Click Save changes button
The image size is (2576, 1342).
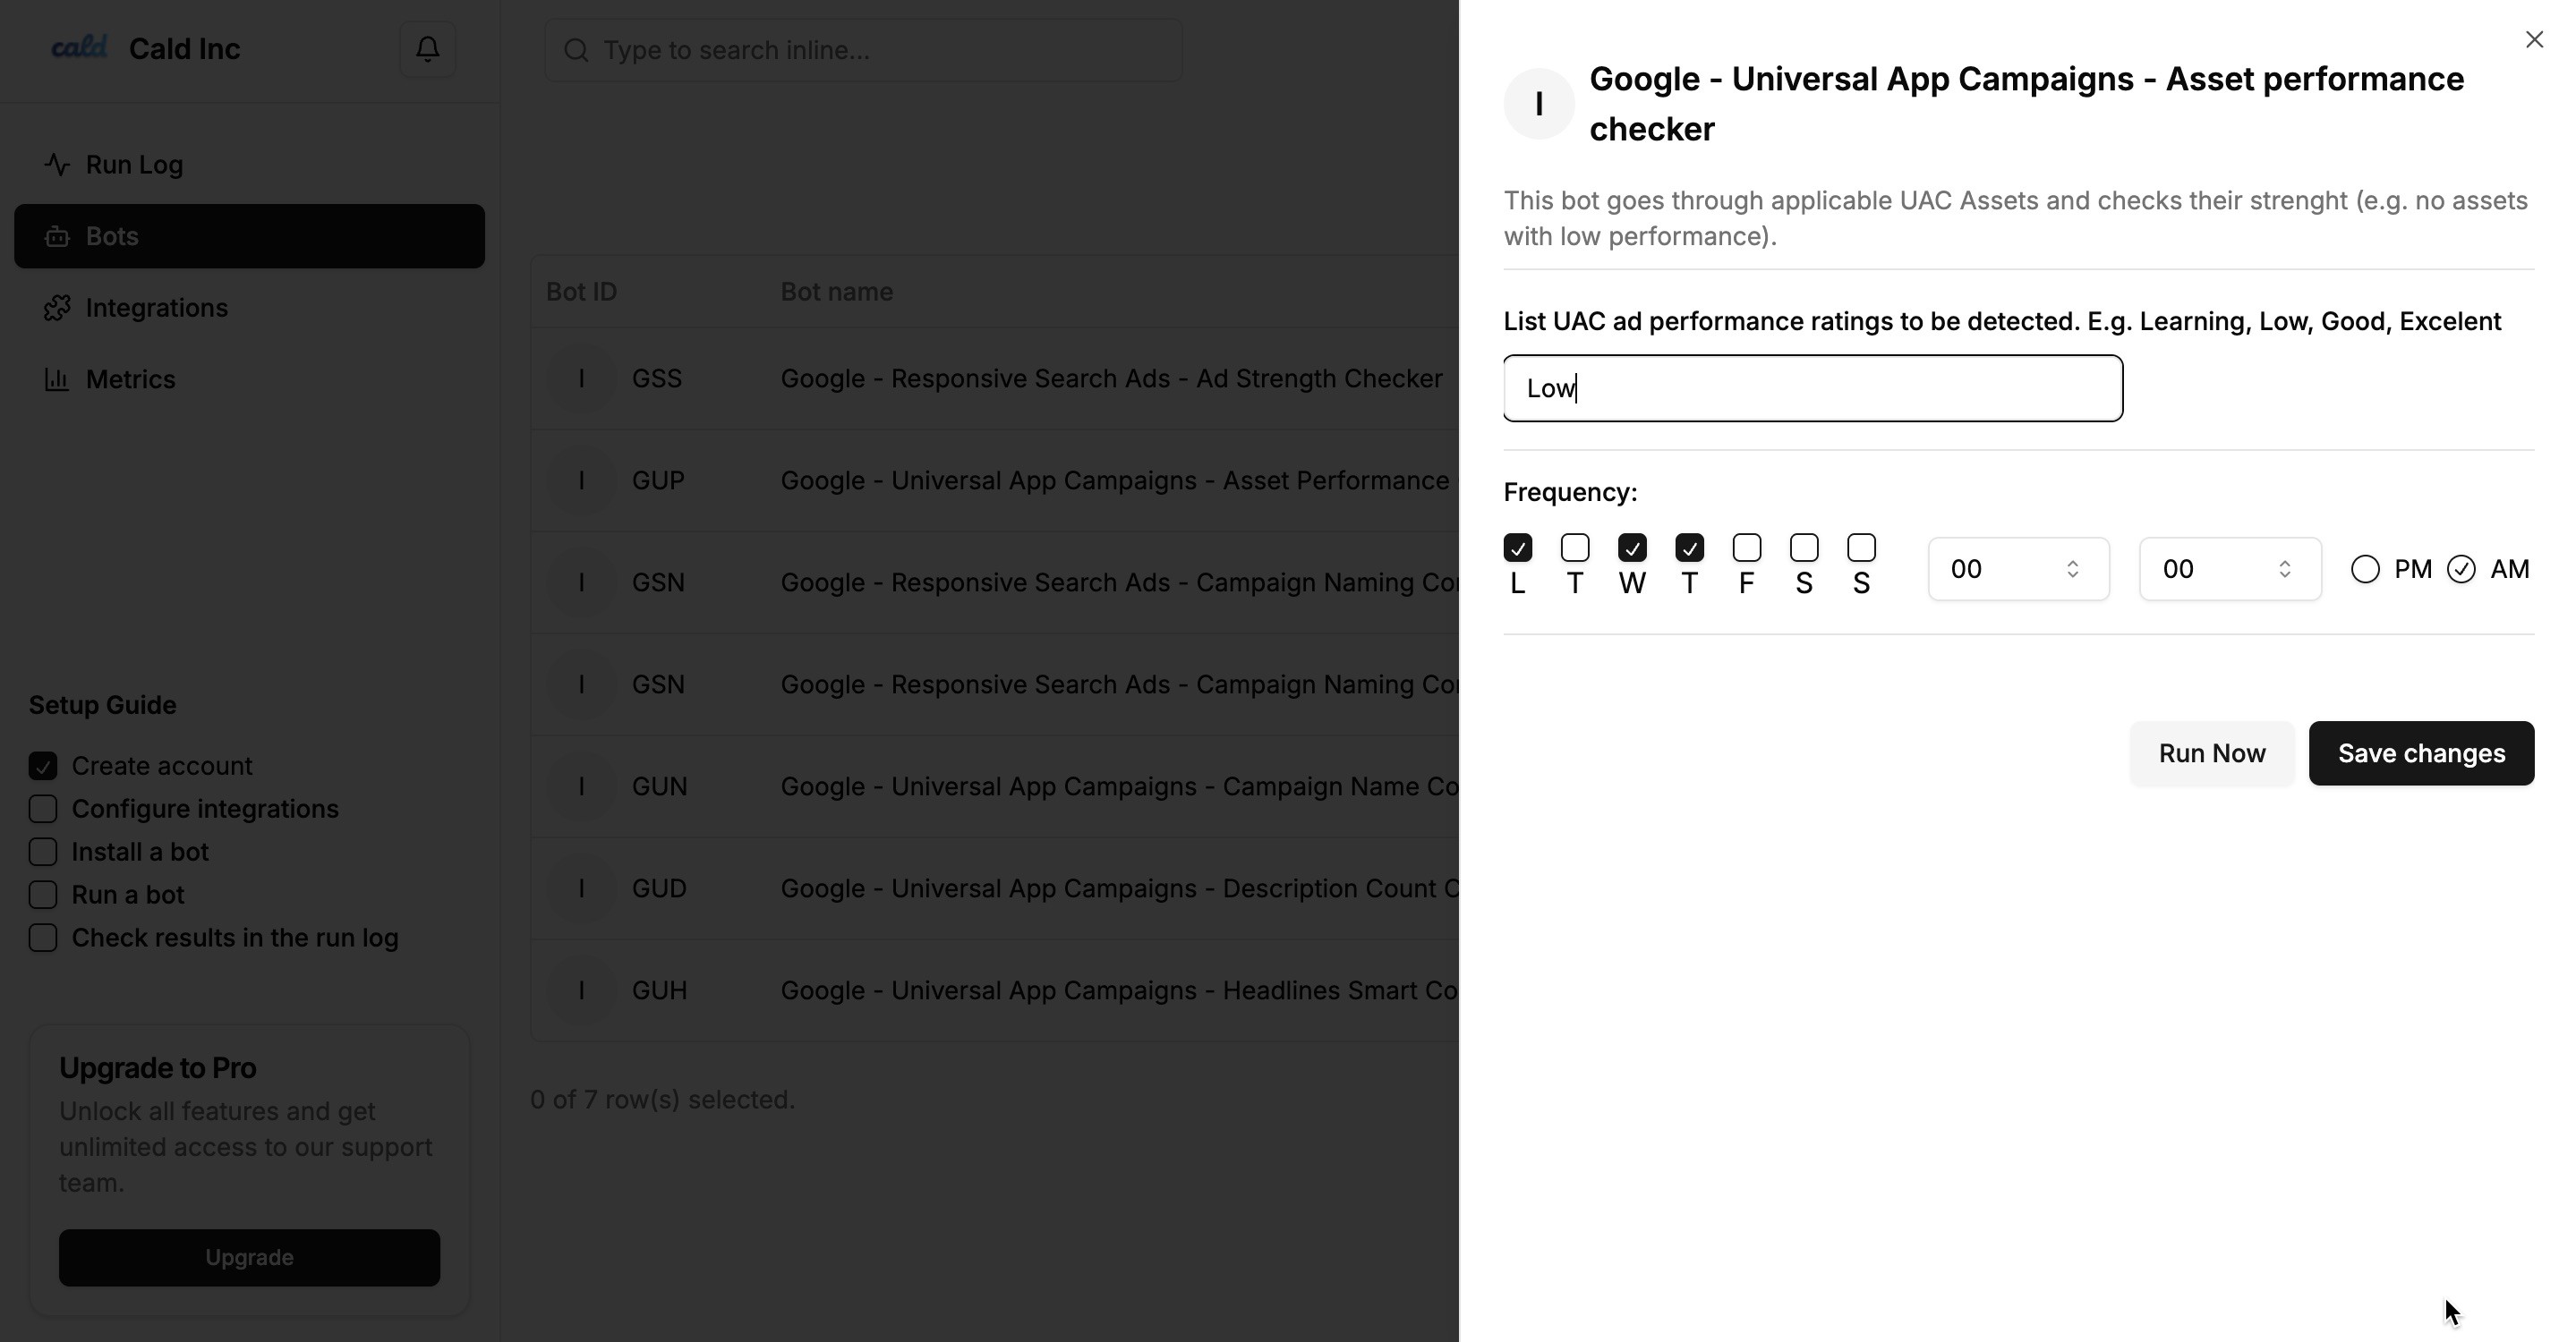2421,753
